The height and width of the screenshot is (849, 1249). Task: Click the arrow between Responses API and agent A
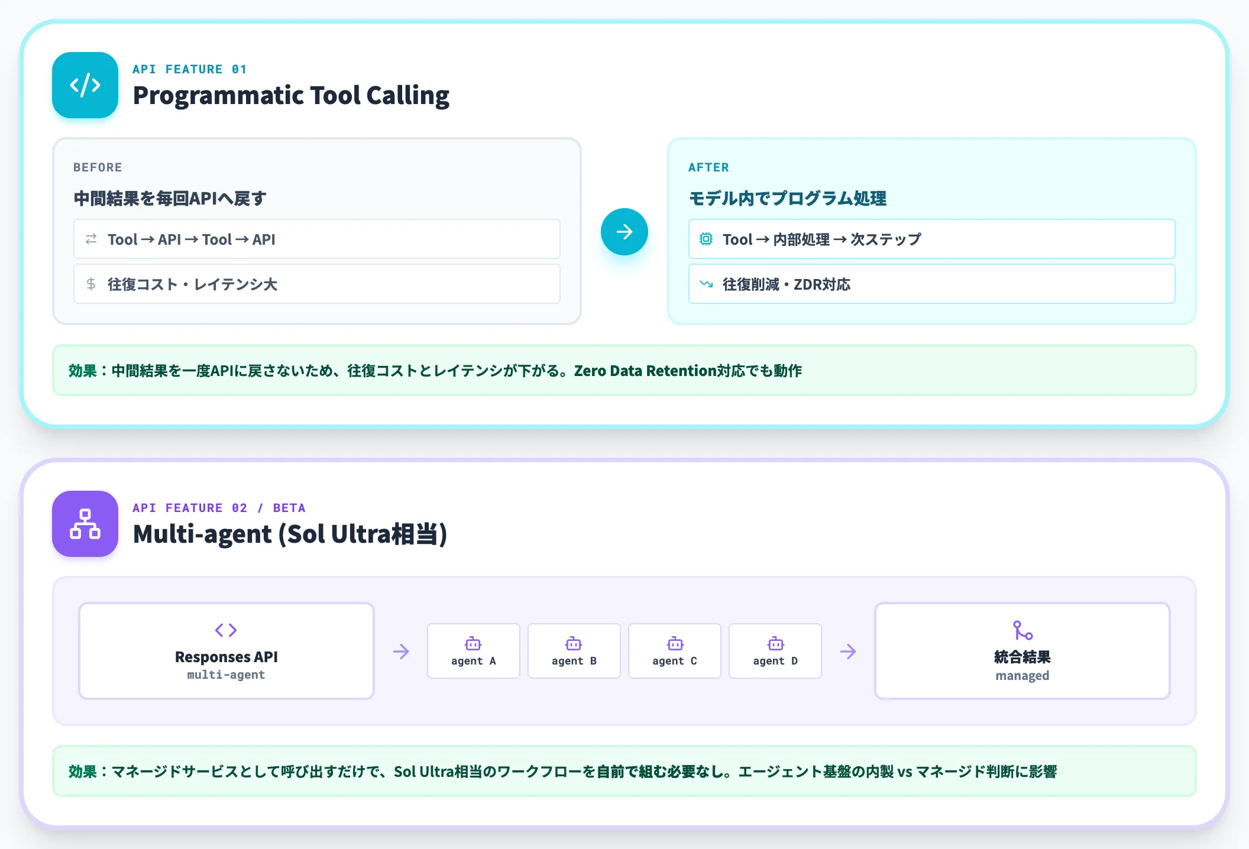point(401,652)
